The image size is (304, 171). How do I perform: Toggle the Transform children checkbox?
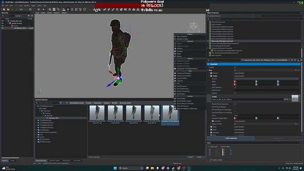point(210,160)
